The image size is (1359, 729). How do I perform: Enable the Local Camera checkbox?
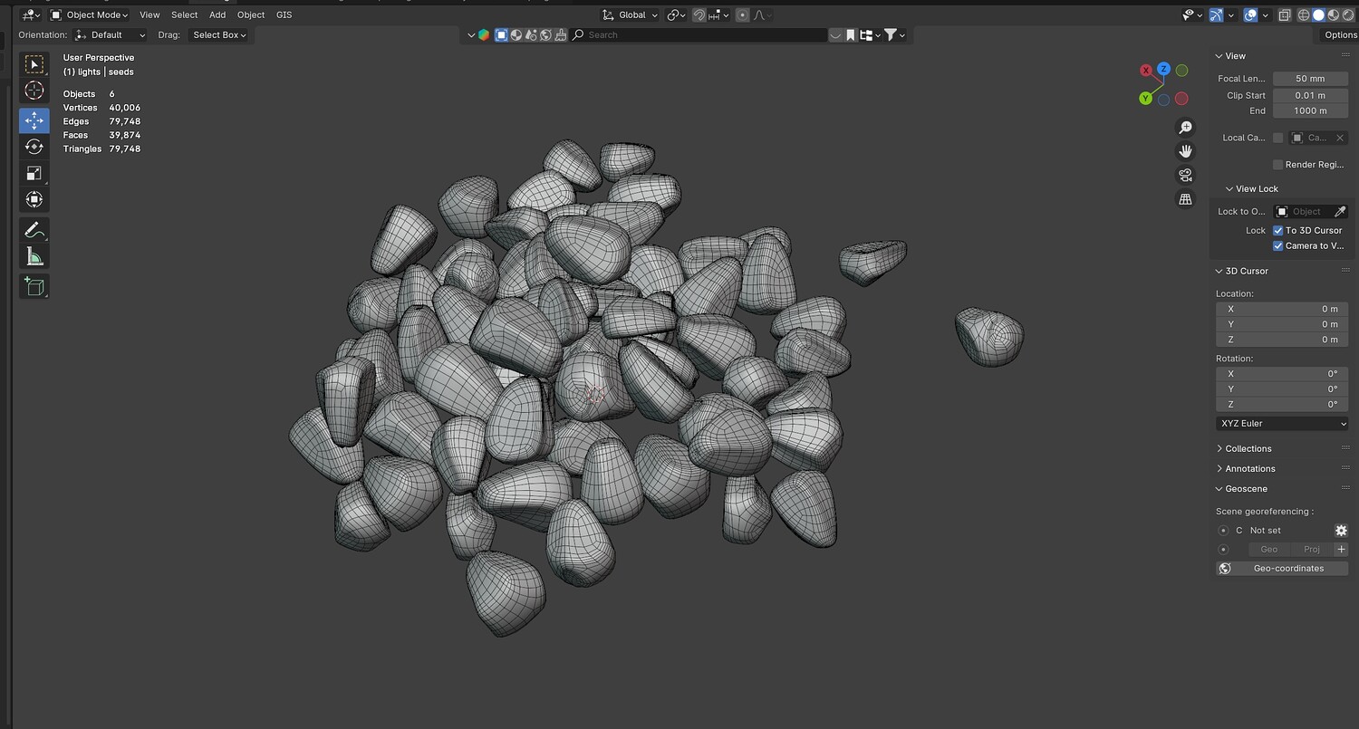point(1277,138)
